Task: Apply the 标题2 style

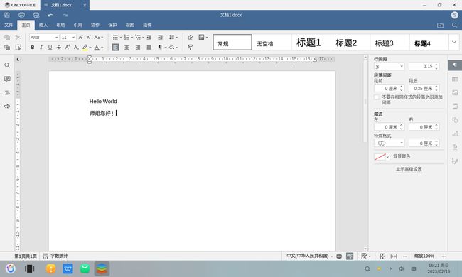Action: pos(350,43)
